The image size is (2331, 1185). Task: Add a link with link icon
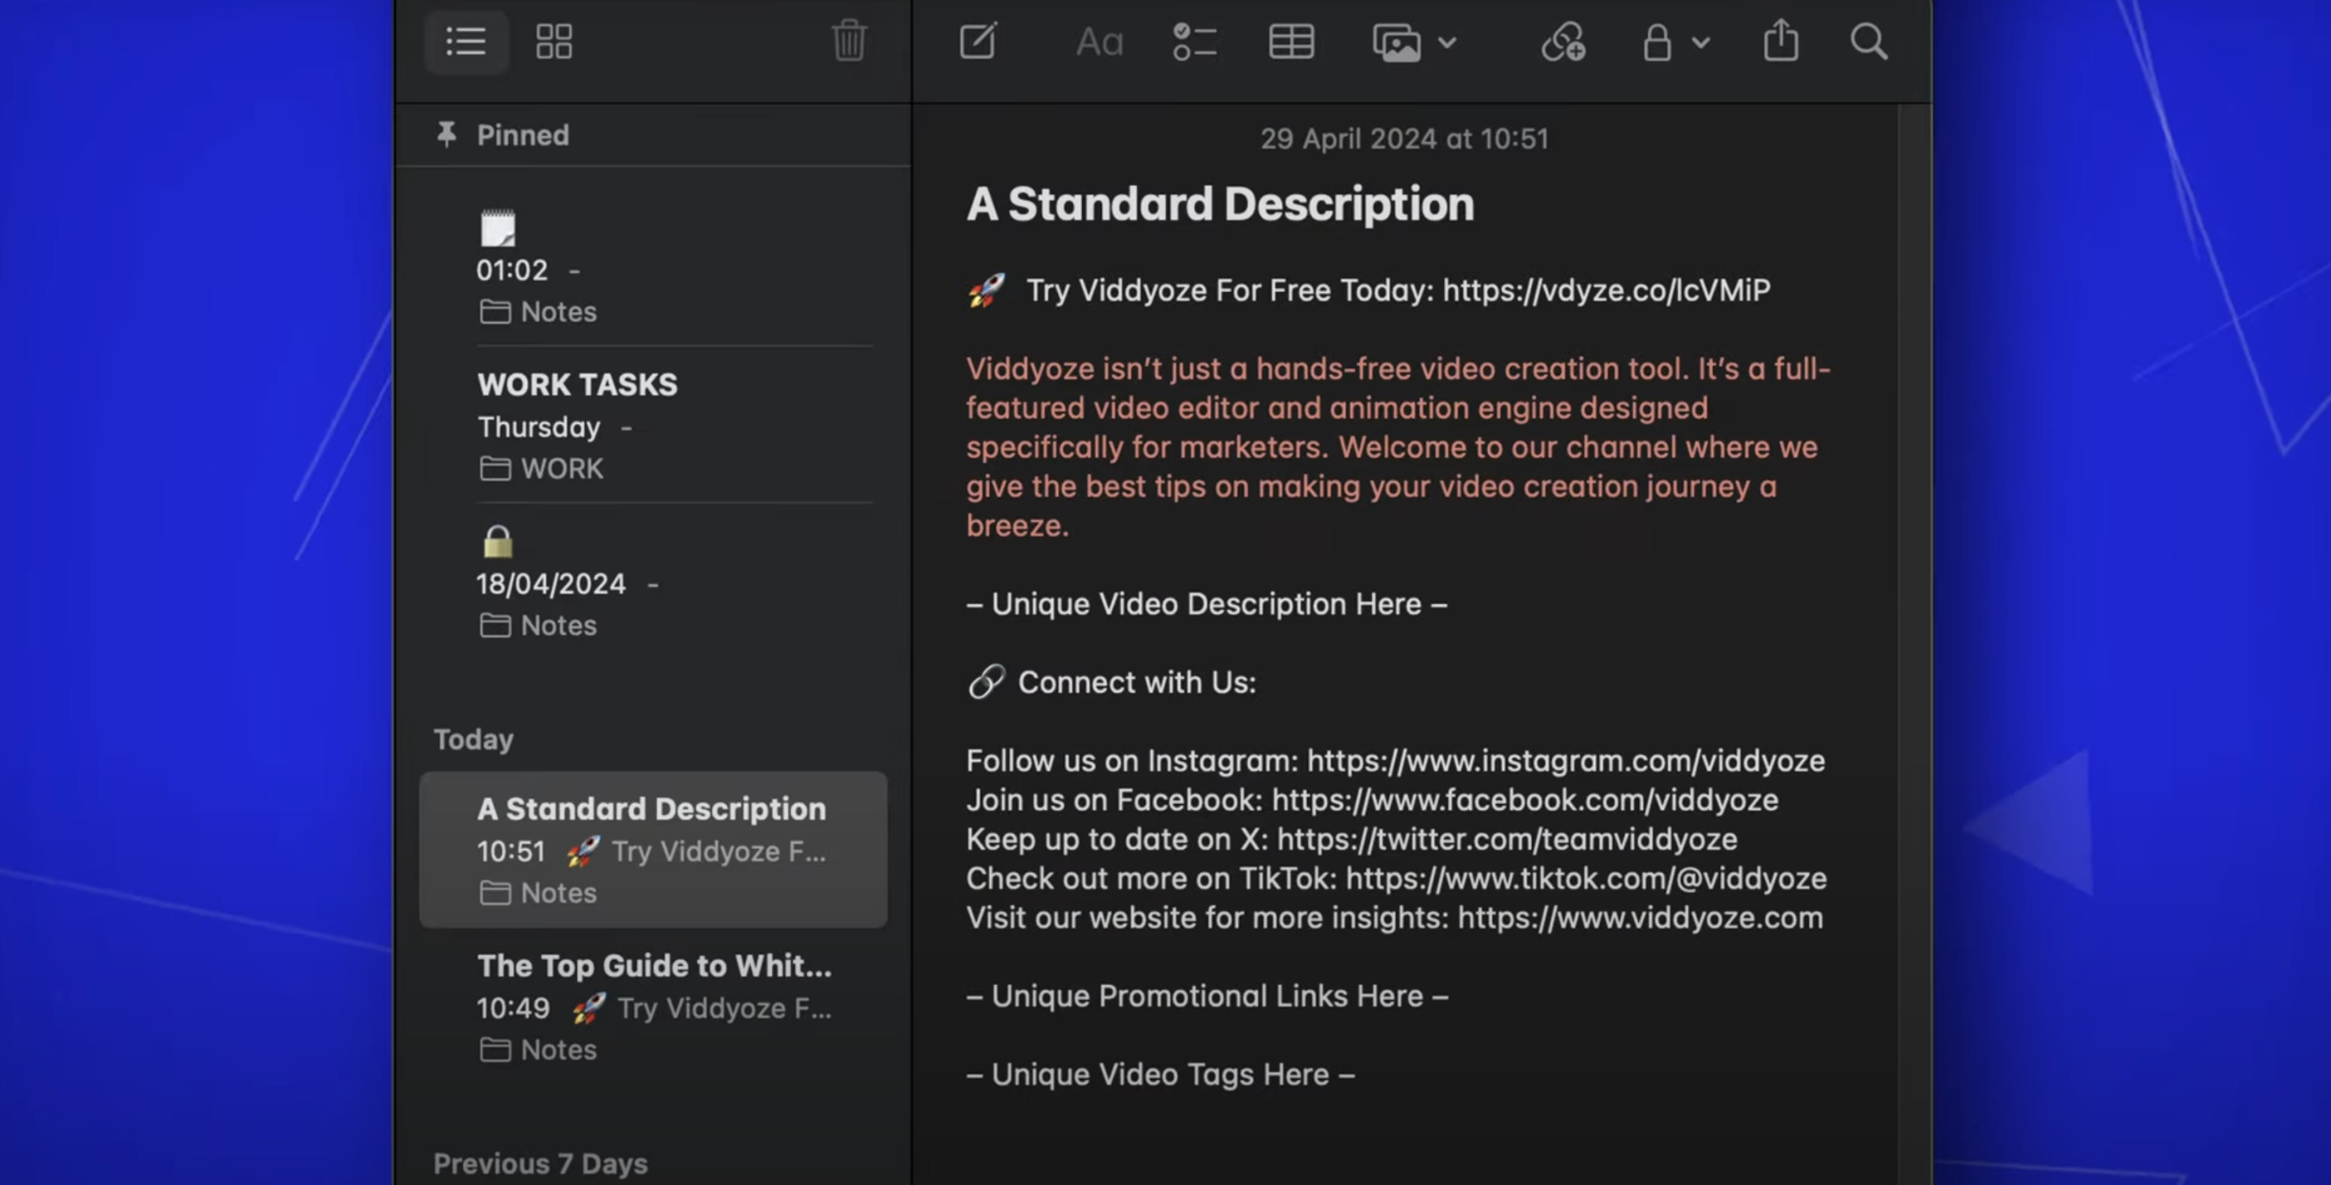1564,43
